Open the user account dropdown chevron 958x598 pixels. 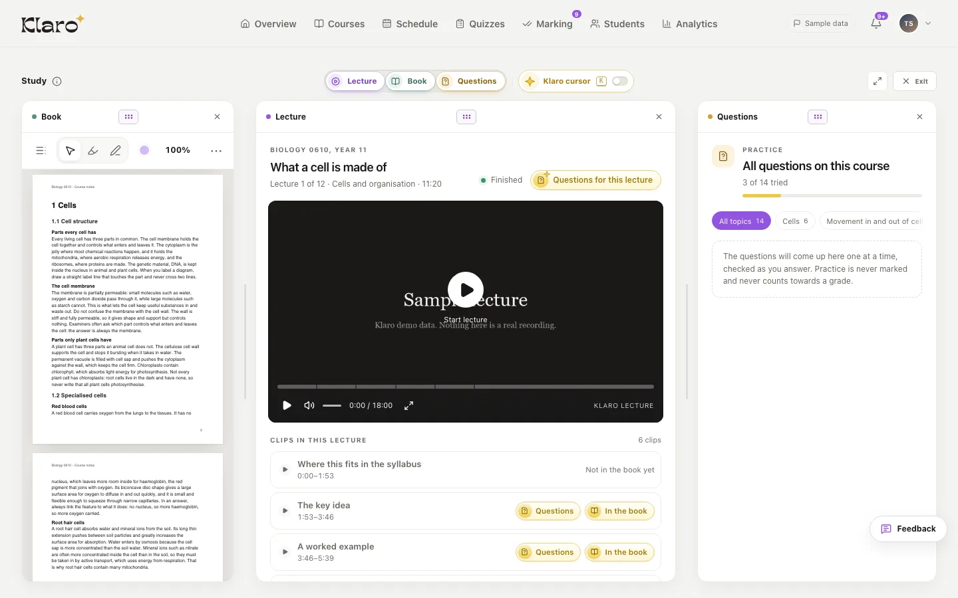928,23
